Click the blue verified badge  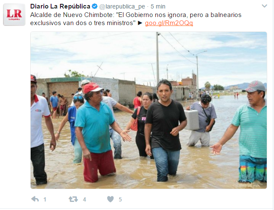pos(95,6)
